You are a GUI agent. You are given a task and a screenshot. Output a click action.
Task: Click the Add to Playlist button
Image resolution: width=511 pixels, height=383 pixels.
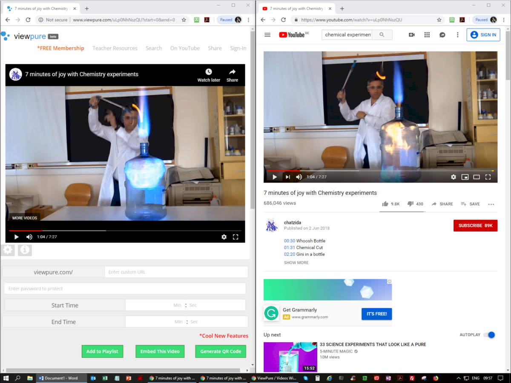(x=102, y=352)
